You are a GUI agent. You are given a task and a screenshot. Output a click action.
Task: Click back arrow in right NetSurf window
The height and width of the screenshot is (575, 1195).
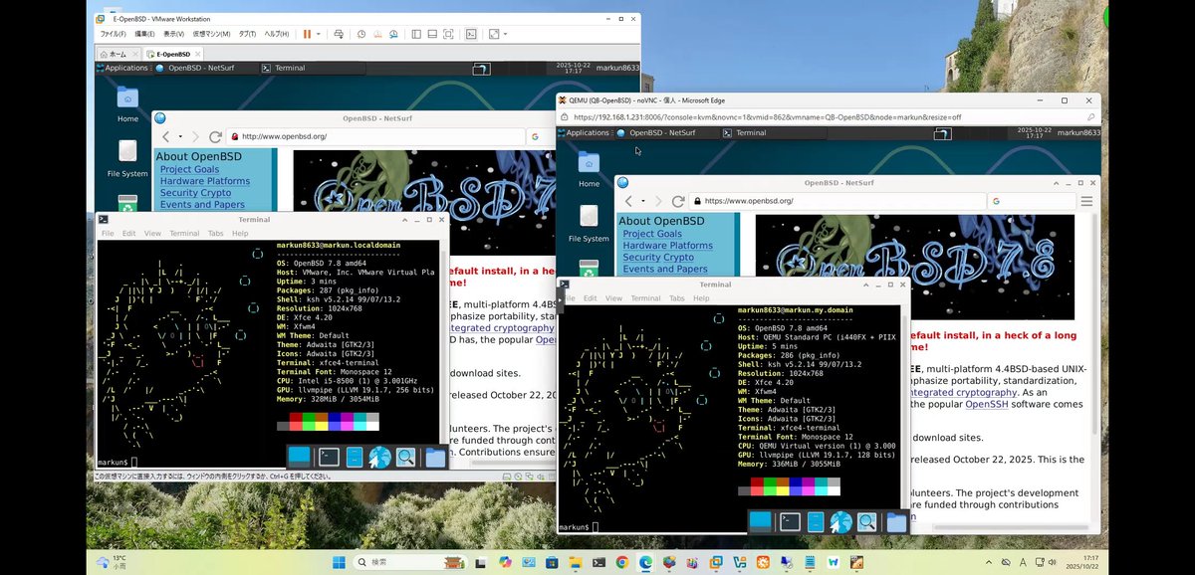pyautogui.click(x=628, y=201)
